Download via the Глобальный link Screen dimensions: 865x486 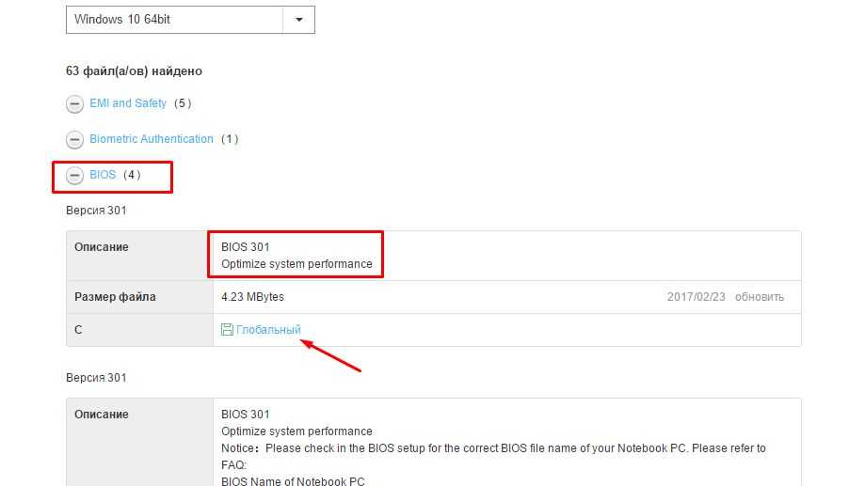click(x=268, y=330)
